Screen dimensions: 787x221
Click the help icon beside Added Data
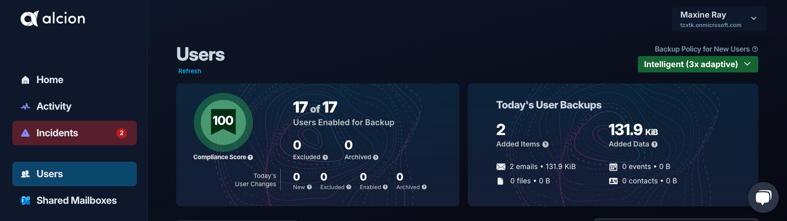(655, 144)
